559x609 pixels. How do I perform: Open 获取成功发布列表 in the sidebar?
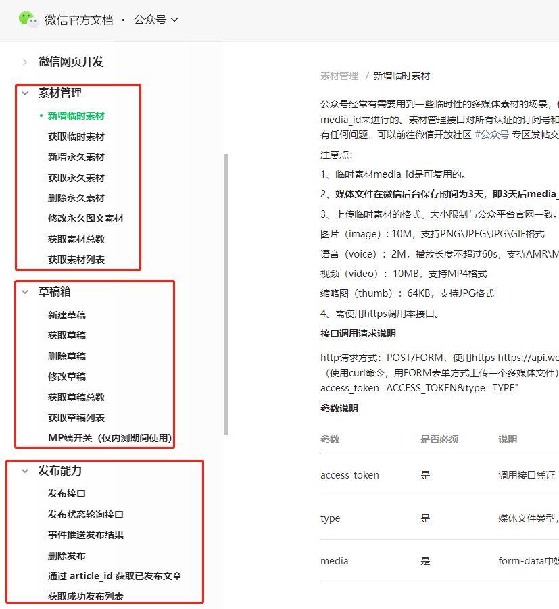coord(85,596)
